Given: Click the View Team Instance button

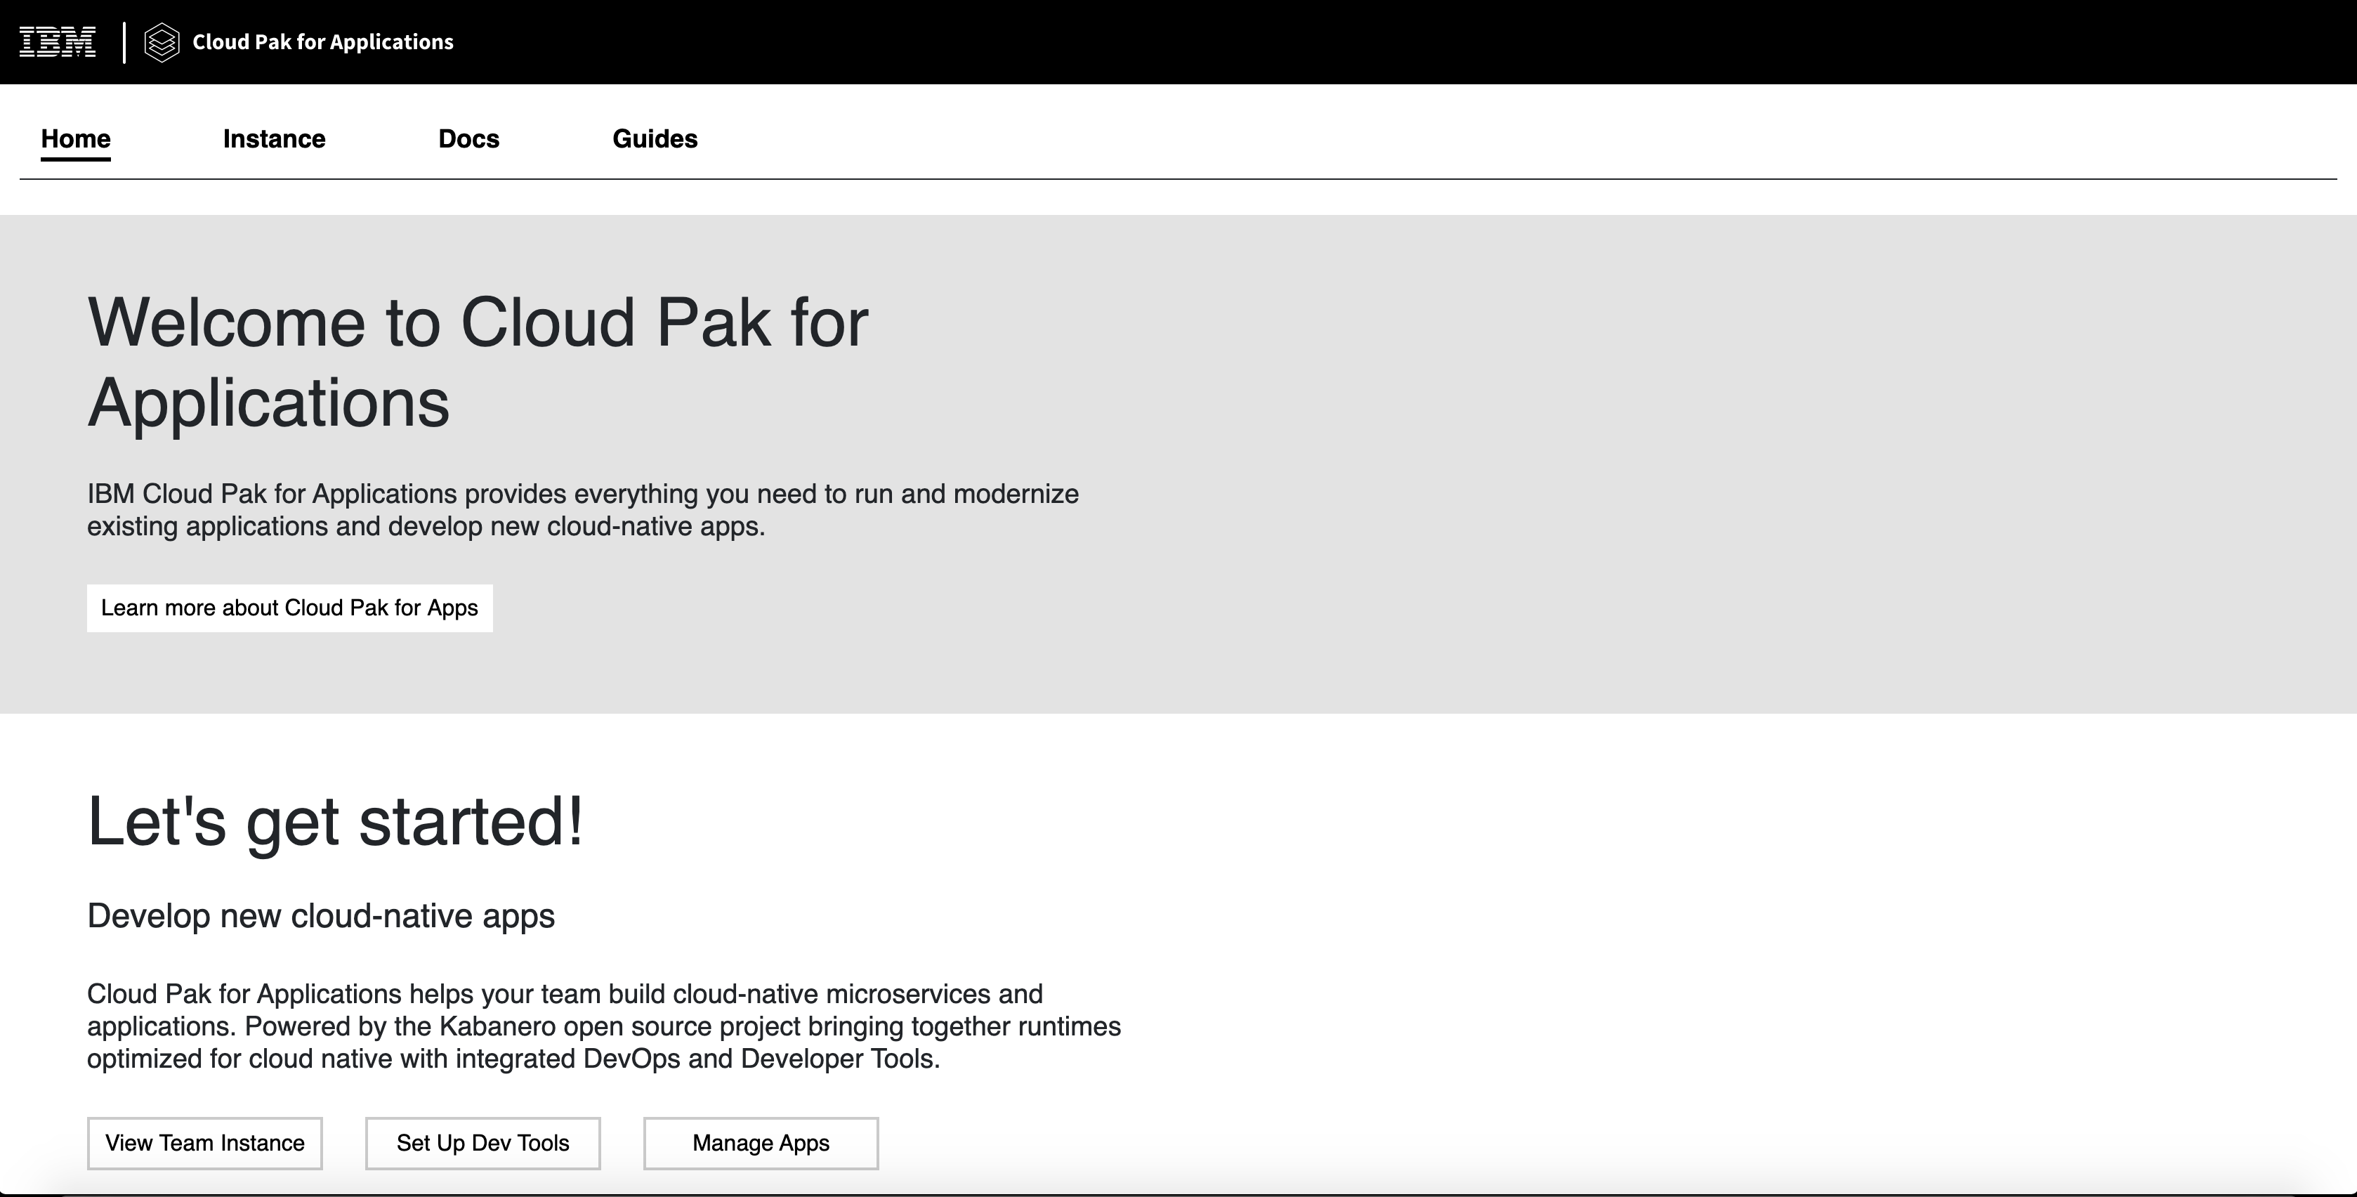Looking at the screenshot, I should 205,1143.
